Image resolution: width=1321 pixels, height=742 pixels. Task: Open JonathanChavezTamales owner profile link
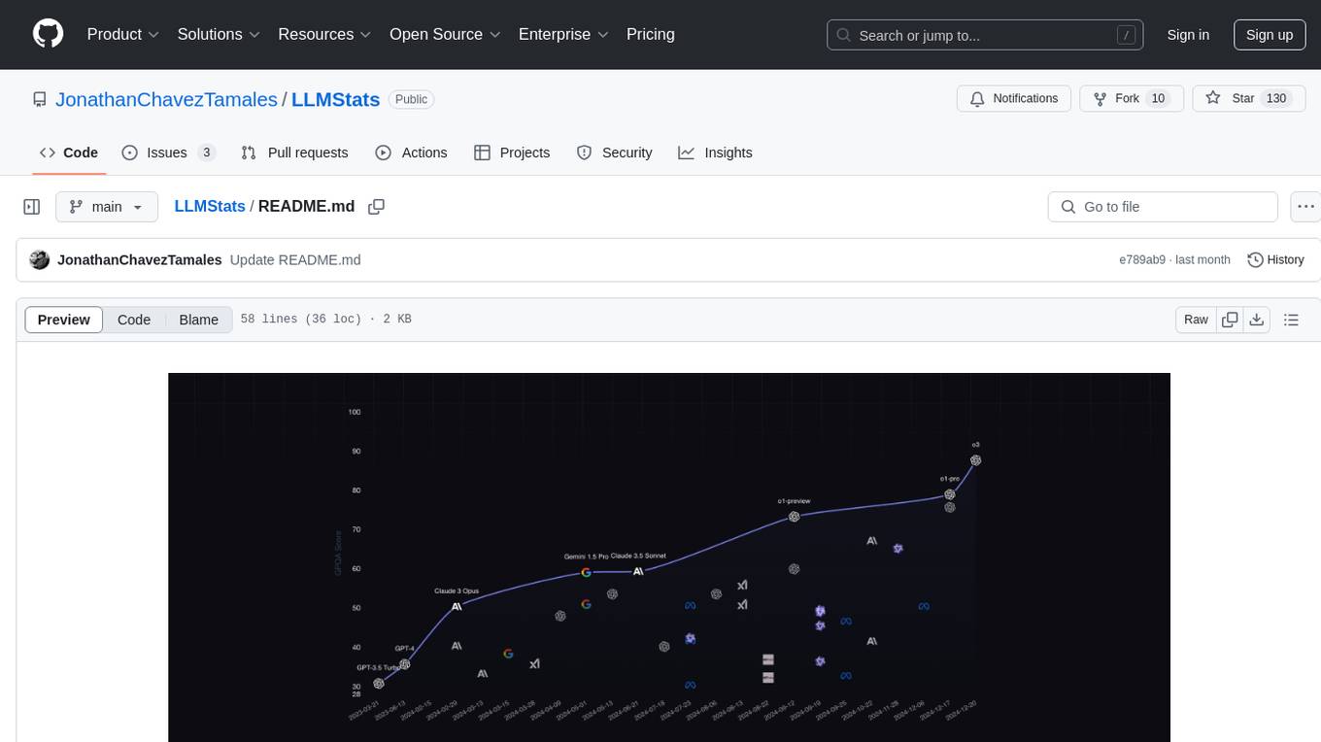click(x=166, y=99)
